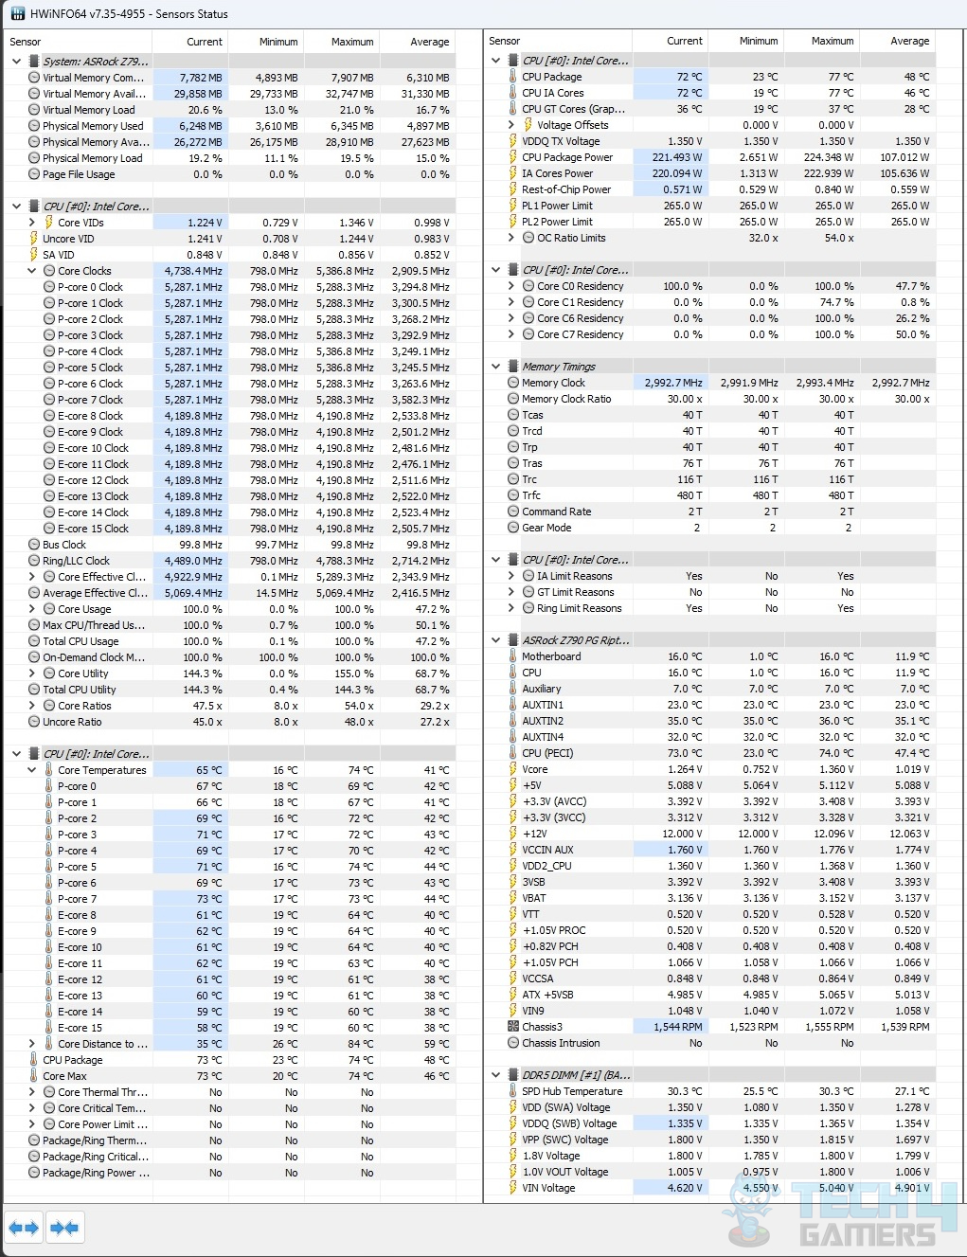Screen dimensions: 967x1257
Task: Click the icon beside Chassis Intrusion
Action: pyautogui.click(x=513, y=1043)
